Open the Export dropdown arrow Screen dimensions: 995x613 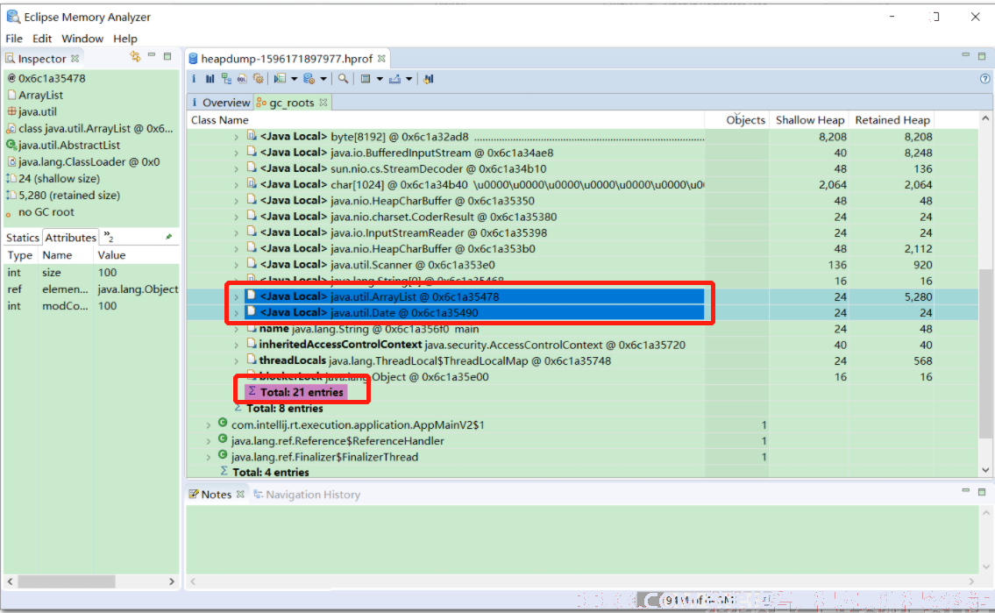coord(409,79)
